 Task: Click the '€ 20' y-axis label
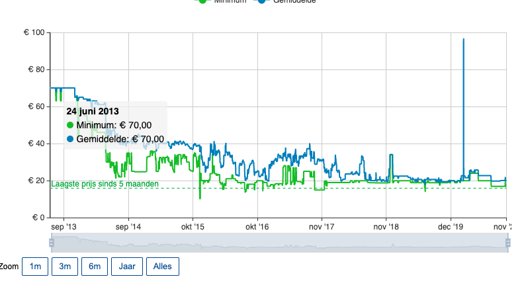36,181
